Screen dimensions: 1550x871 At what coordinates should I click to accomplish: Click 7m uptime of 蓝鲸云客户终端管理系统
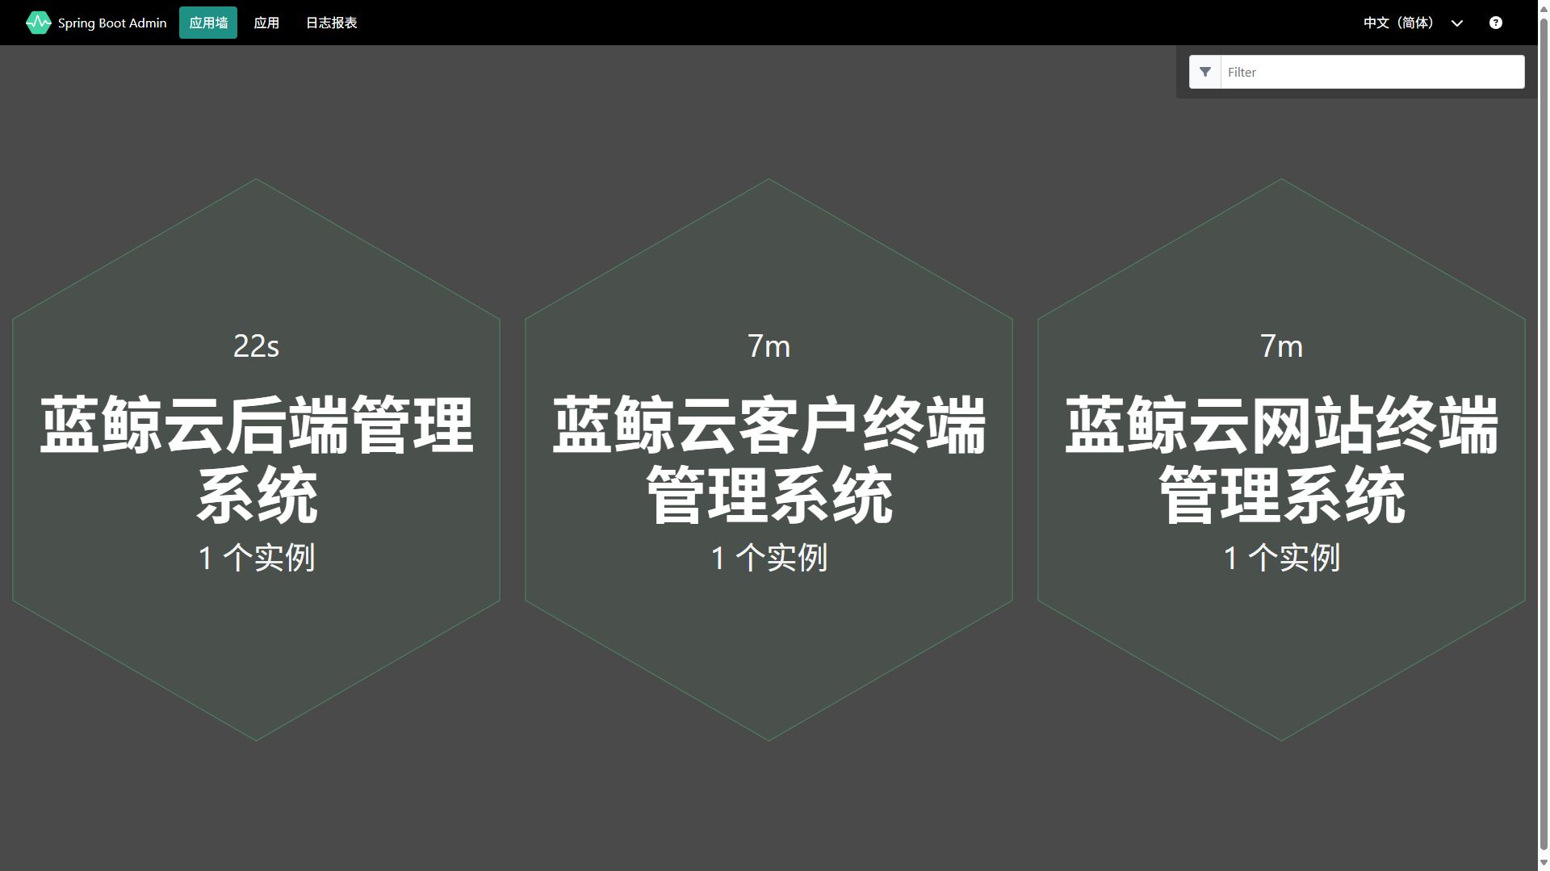pos(769,346)
